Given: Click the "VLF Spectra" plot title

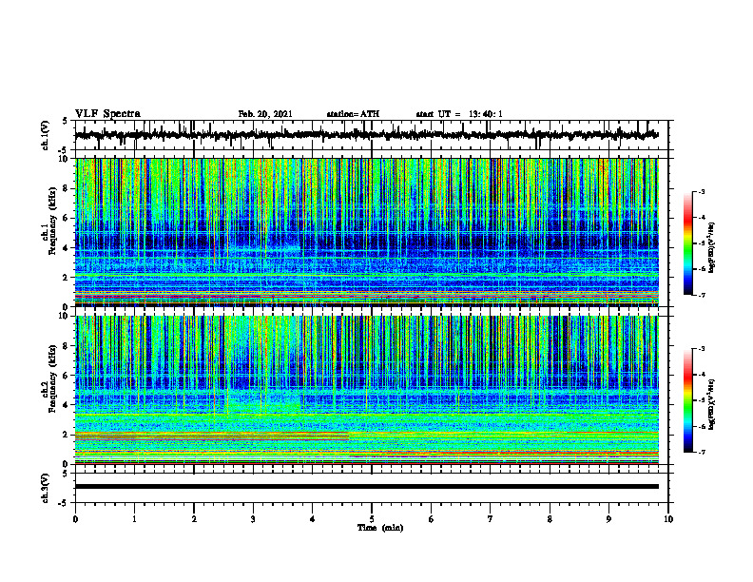Looking at the screenshot, I should [107, 114].
